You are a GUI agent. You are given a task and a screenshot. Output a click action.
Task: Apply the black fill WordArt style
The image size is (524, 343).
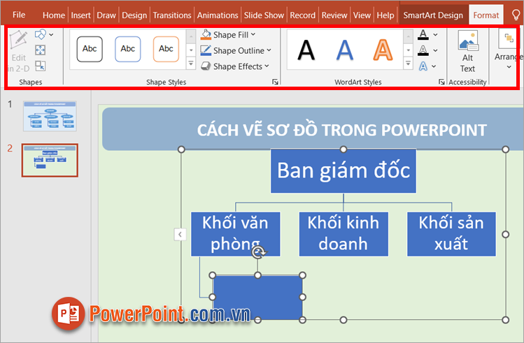pos(306,50)
